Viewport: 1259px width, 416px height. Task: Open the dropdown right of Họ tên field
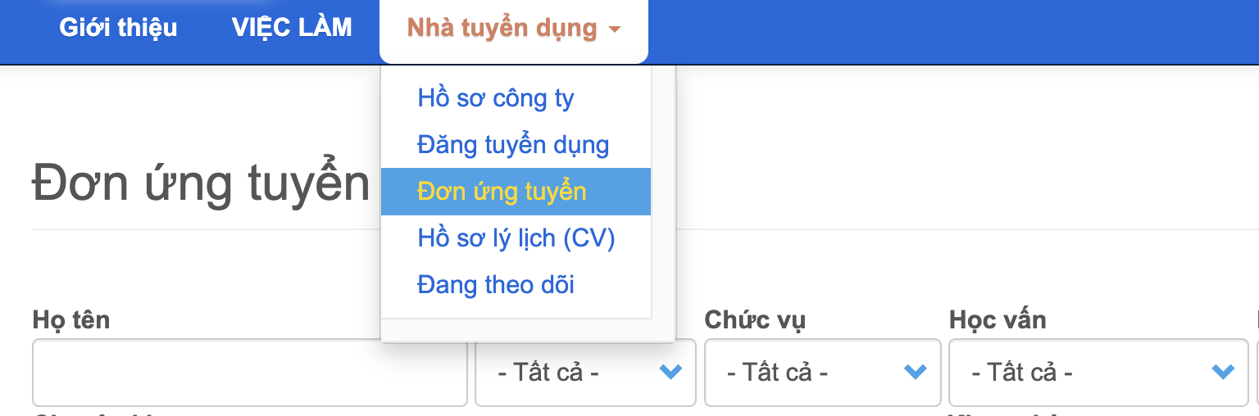tap(584, 373)
